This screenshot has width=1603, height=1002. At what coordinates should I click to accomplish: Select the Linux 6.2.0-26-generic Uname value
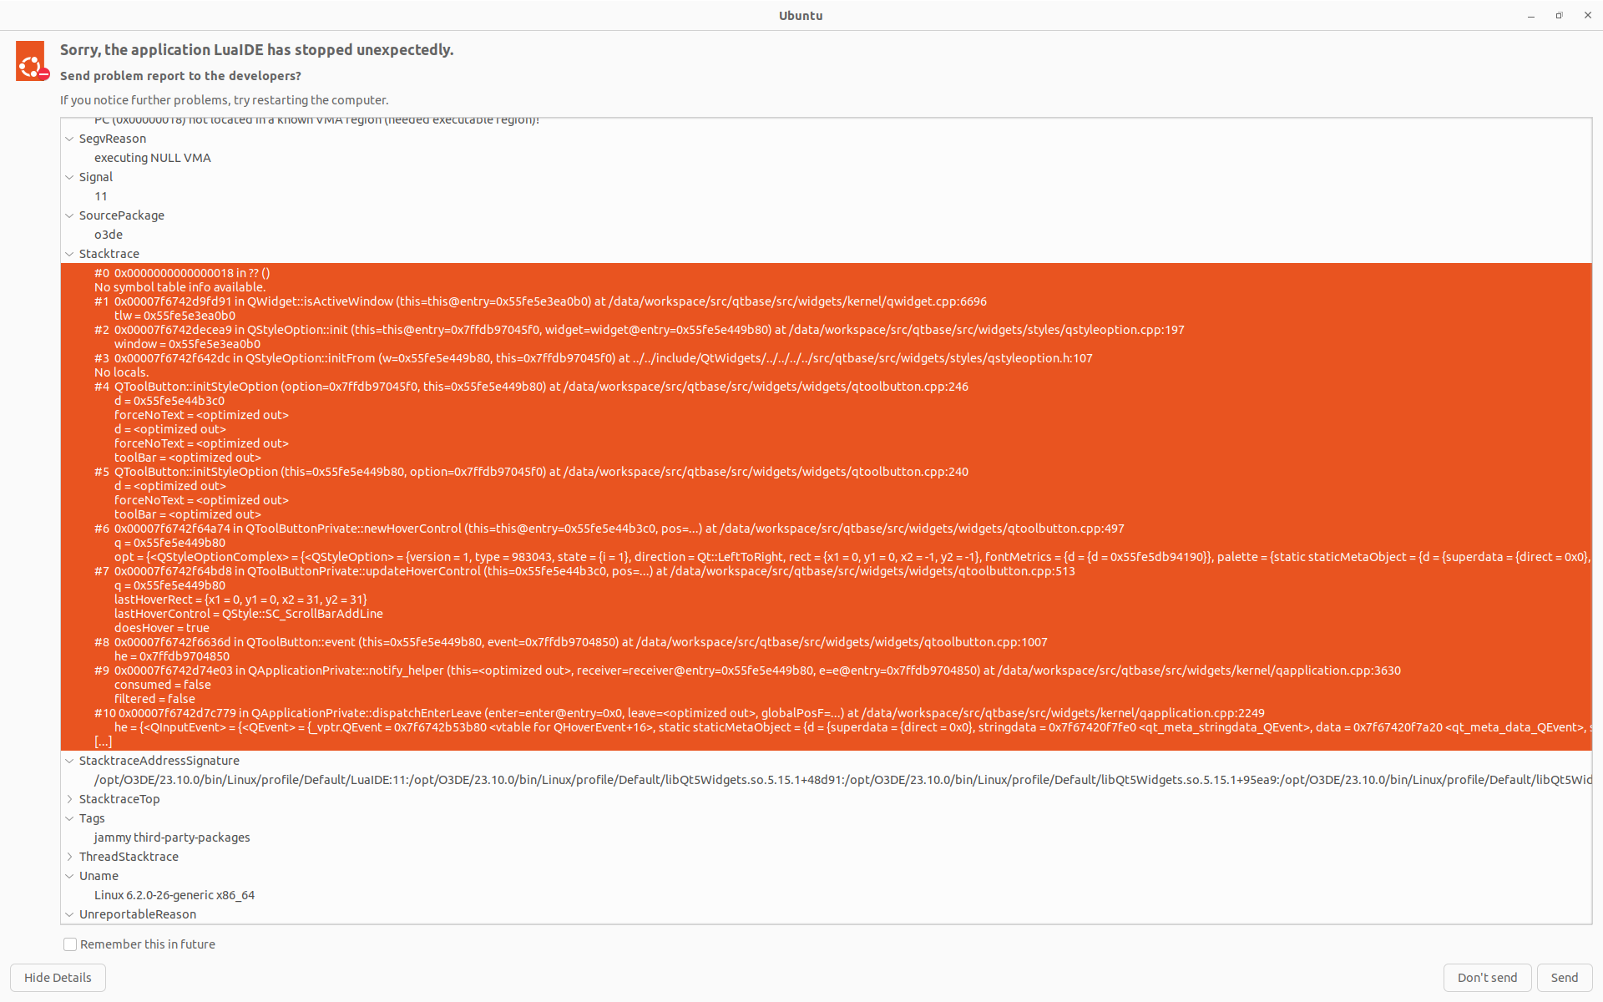coord(174,895)
